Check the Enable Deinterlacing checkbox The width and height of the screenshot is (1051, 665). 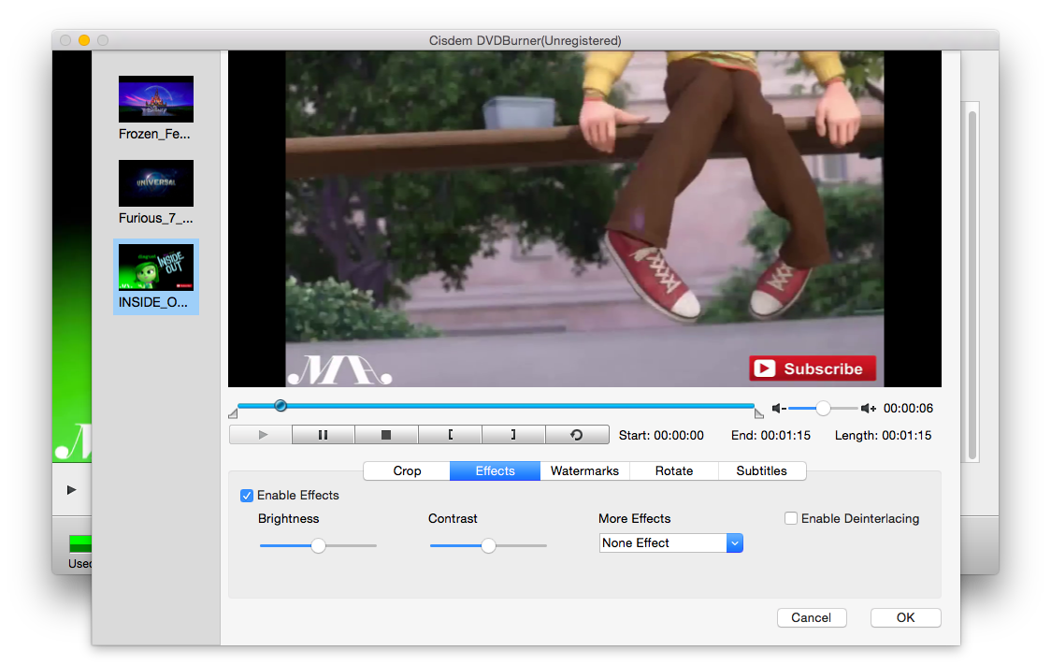(791, 518)
